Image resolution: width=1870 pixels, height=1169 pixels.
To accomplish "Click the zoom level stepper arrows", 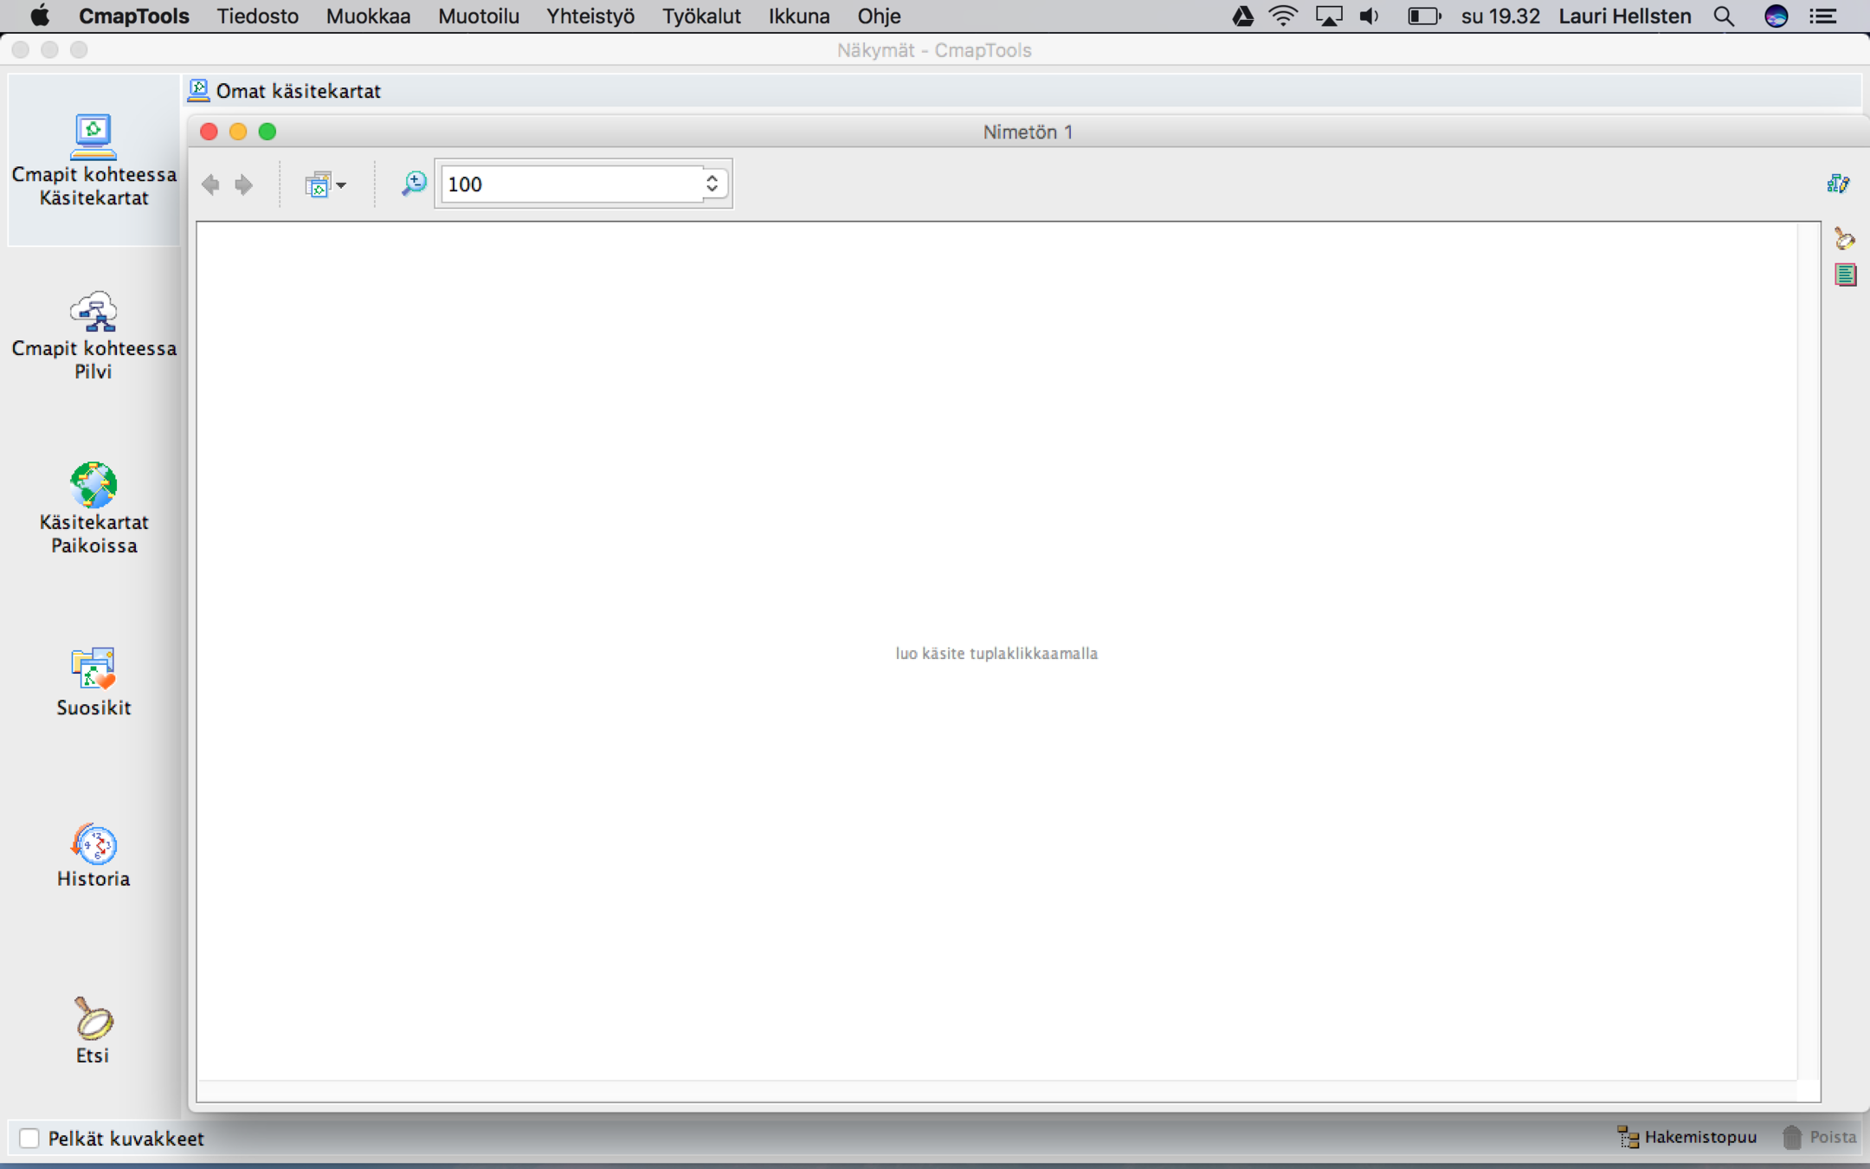I will pos(712,184).
